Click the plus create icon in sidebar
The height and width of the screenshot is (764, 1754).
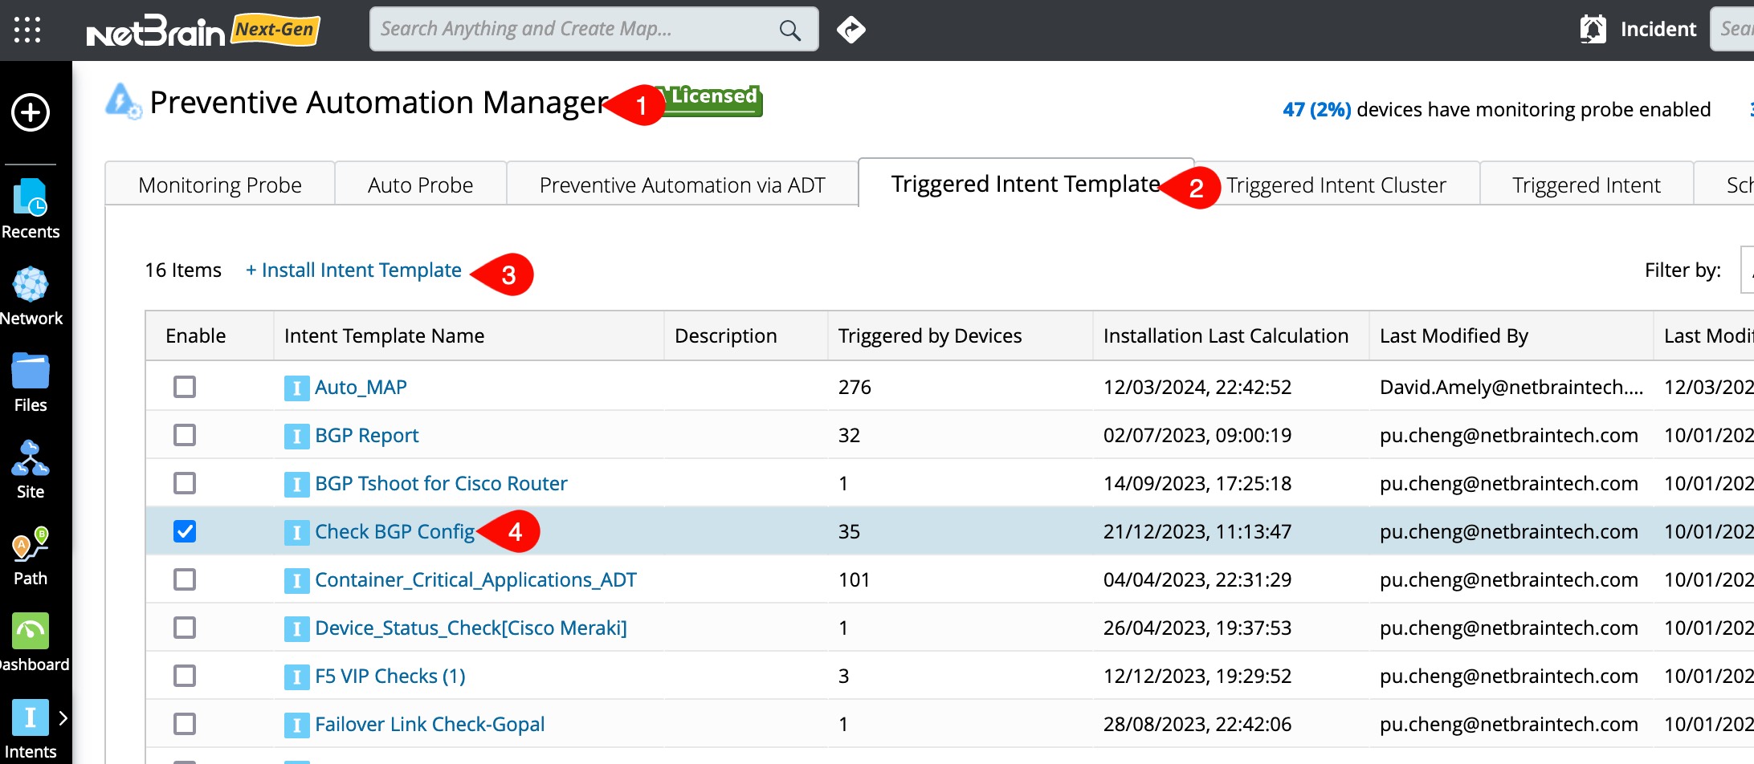click(x=31, y=112)
